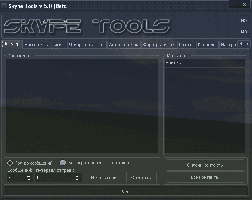The width and height of the screenshot is (252, 200).
Task: Click the Все контакты button
Action: (x=205, y=177)
